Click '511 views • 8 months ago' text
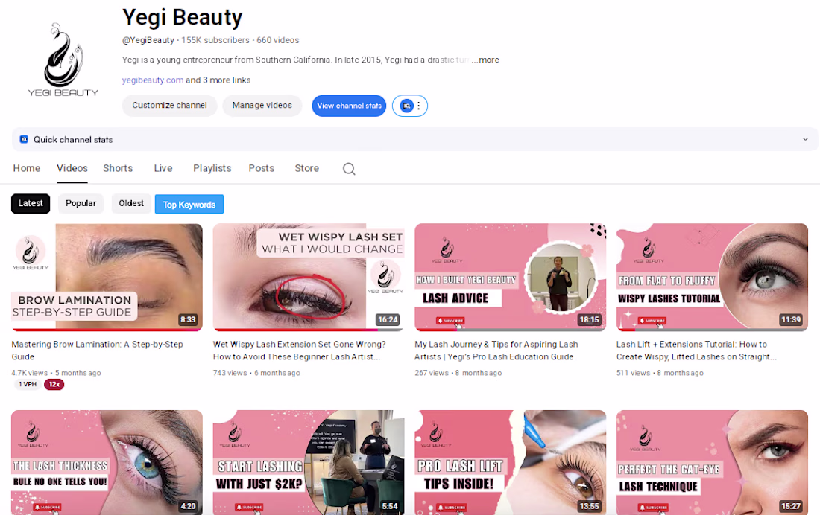 660,373
